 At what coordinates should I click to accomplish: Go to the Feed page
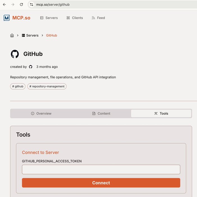(x=98, y=18)
